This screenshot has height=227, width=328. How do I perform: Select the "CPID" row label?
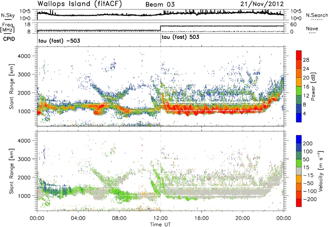(9, 39)
